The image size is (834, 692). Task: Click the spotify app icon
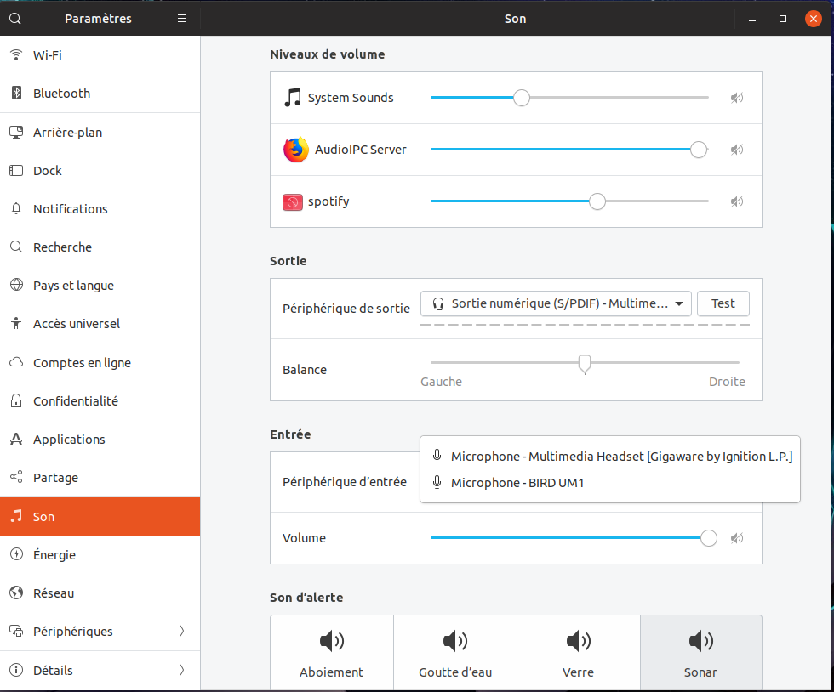293,202
